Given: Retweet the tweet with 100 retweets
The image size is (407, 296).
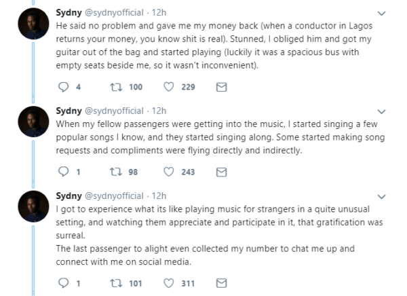Looking at the screenshot, I should (116, 87).
